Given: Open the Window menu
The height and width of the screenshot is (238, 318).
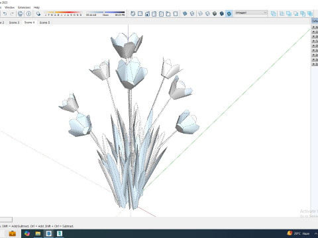Looking at the screenshot, I should 9,7.
